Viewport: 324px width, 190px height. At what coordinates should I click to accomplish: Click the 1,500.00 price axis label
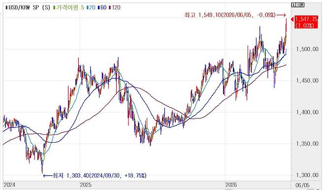click(x=307, y=49)
